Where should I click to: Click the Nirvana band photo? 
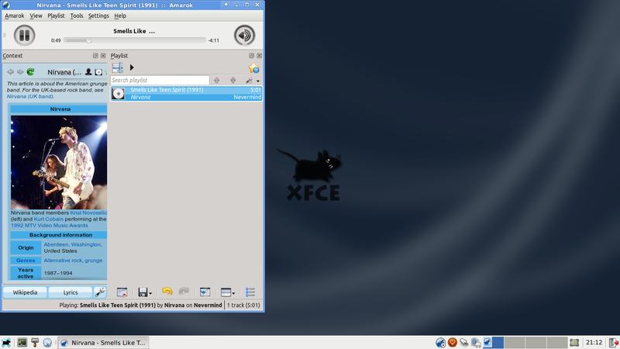click(x=59, y=163)
